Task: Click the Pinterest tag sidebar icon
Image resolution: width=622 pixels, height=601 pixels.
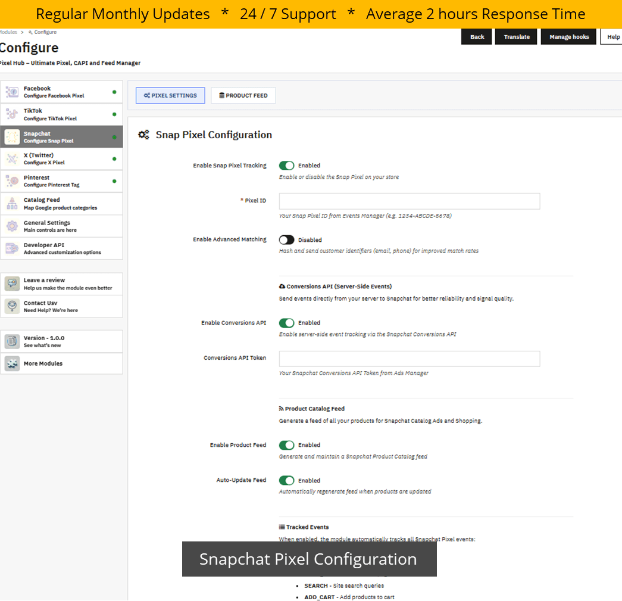Action: coord(12,181)
